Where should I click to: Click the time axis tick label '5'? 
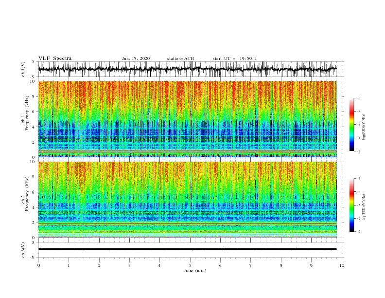[x=190, y=265]
